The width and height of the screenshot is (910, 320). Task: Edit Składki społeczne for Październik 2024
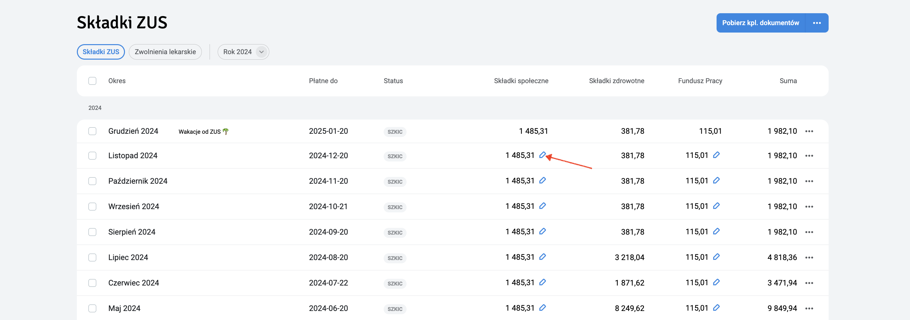point(542,180)
